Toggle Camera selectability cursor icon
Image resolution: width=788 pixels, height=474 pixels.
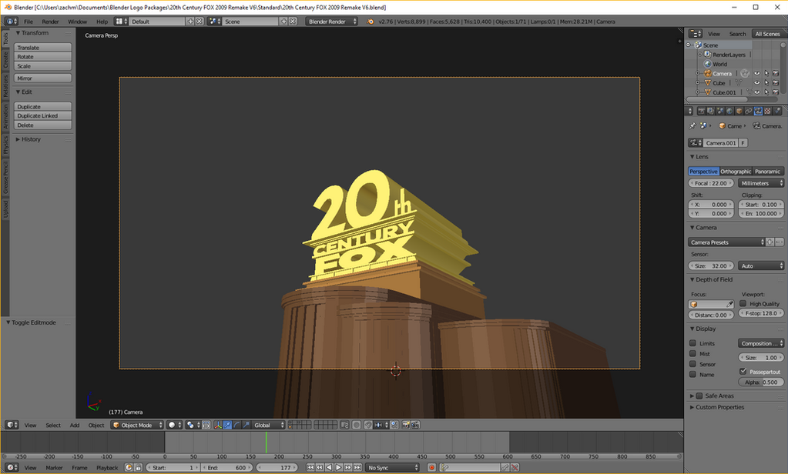pos(766,73)
